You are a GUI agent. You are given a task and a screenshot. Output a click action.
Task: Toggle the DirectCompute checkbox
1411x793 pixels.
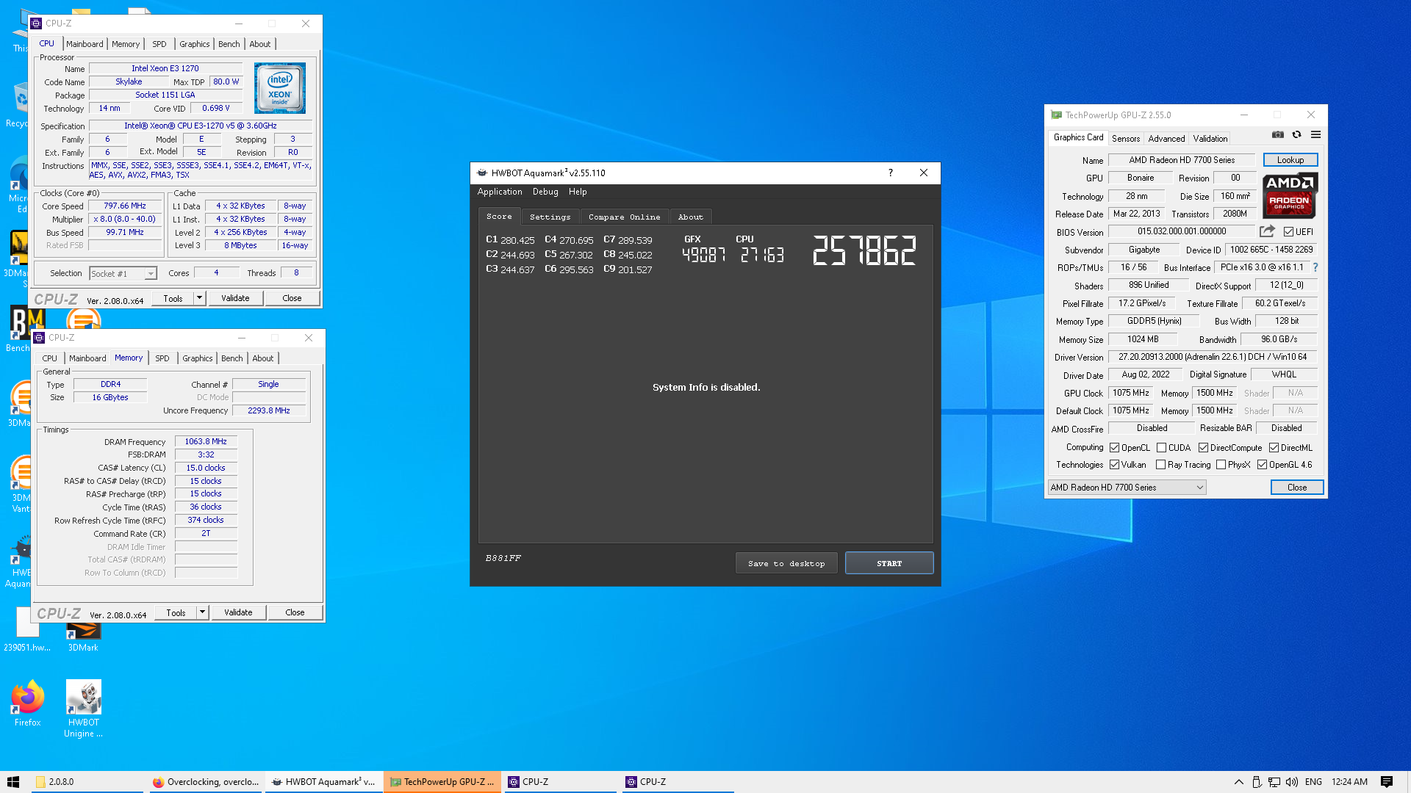(x=1203, y=448)
